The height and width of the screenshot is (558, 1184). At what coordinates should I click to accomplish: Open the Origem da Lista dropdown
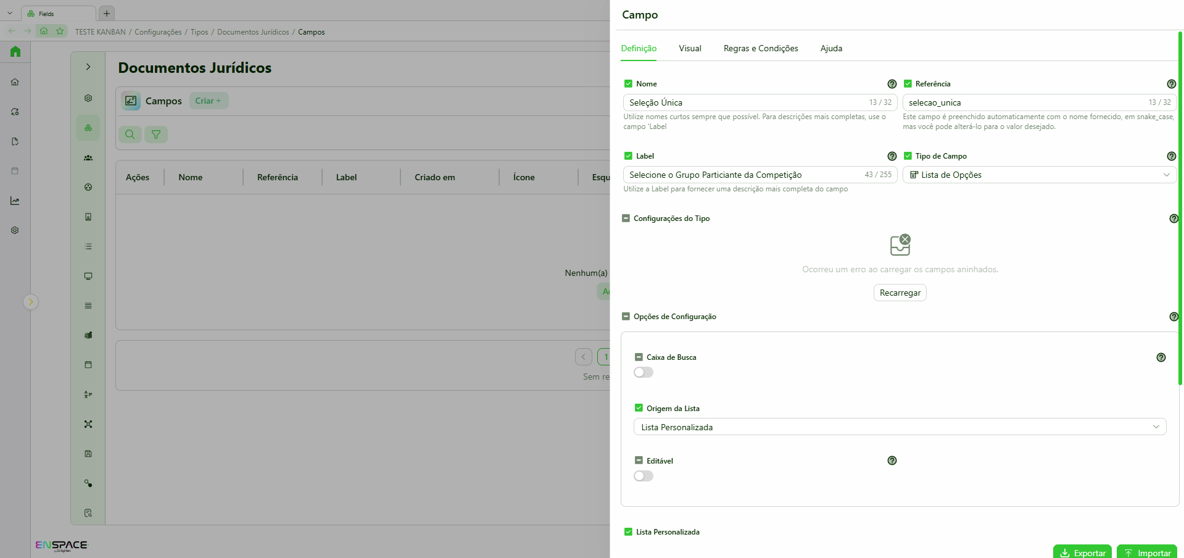tap(900, 427)
